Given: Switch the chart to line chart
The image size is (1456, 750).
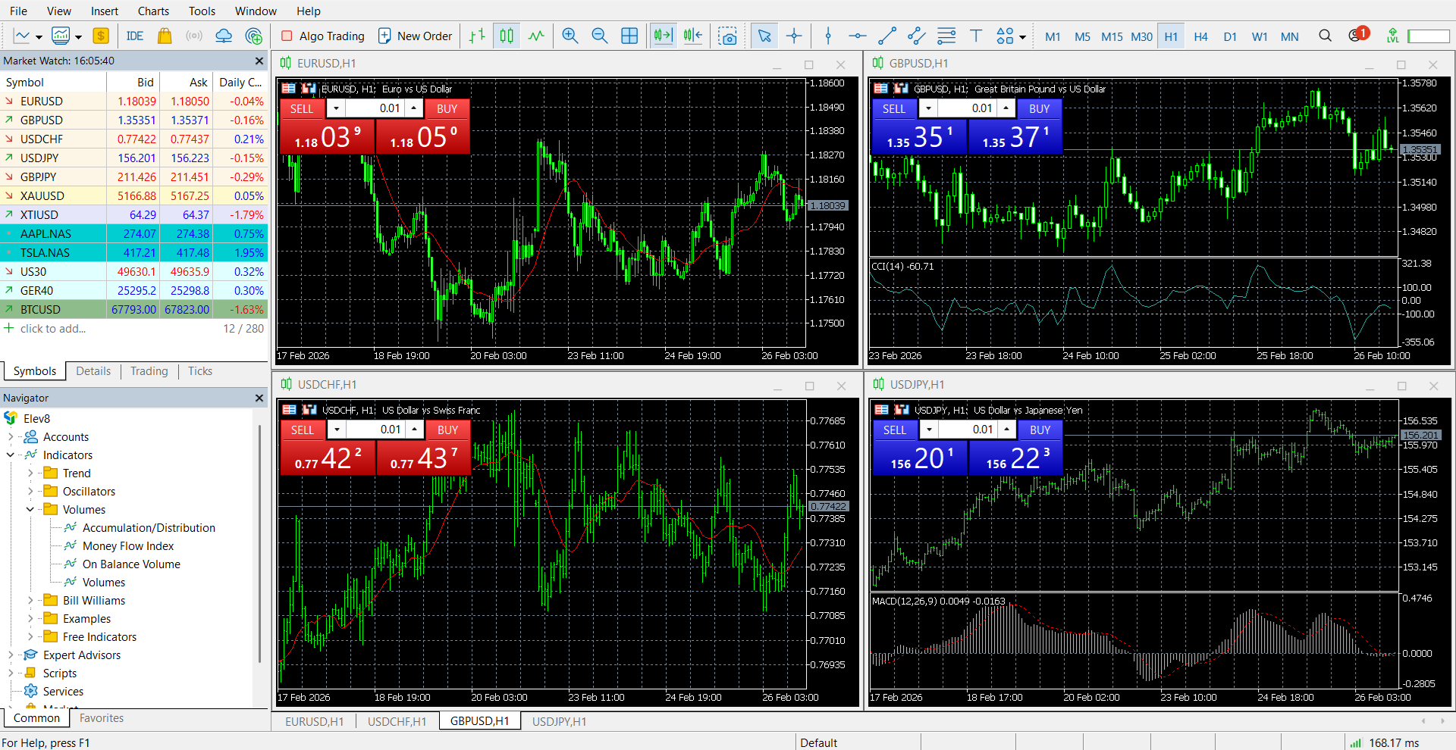Looking at the screenshot, I should (x=536, y=36).
